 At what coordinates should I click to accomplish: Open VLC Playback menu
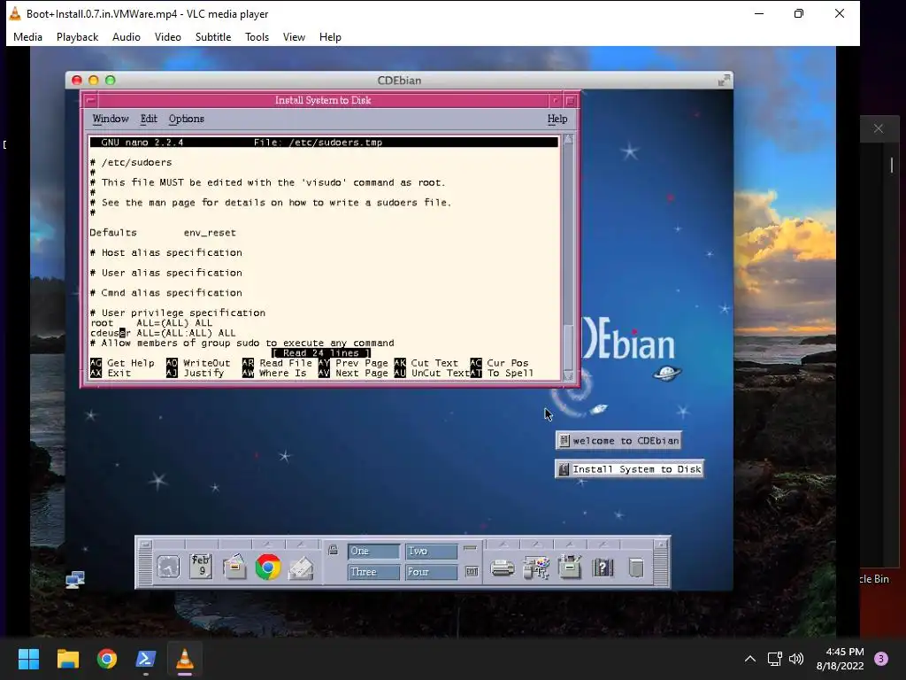tap(78, 37)
